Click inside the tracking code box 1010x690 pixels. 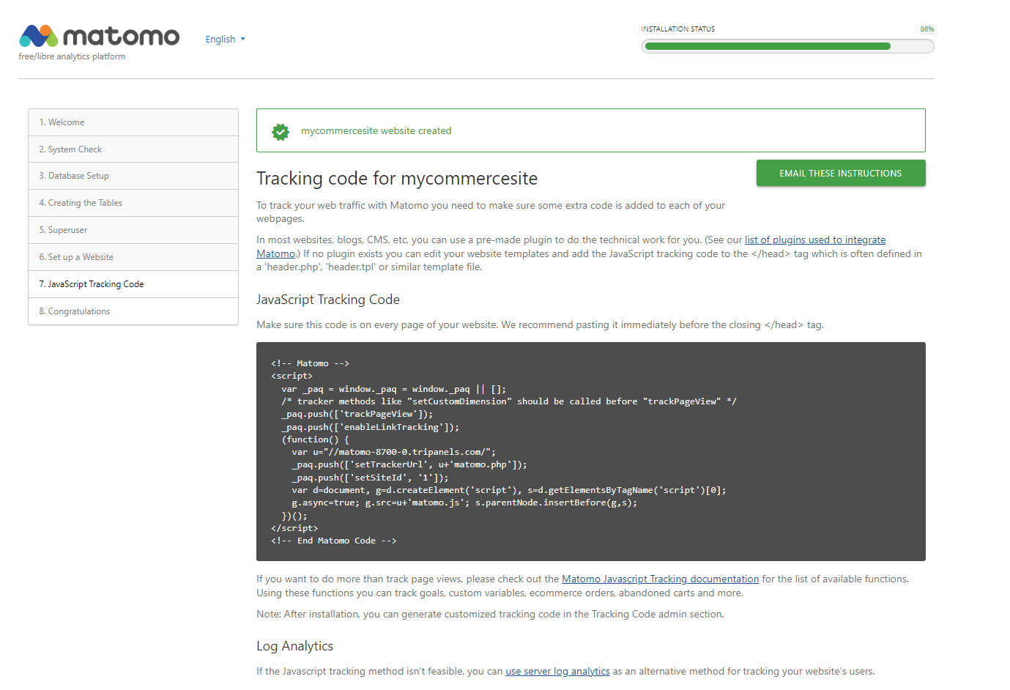[x=590, y=451]
